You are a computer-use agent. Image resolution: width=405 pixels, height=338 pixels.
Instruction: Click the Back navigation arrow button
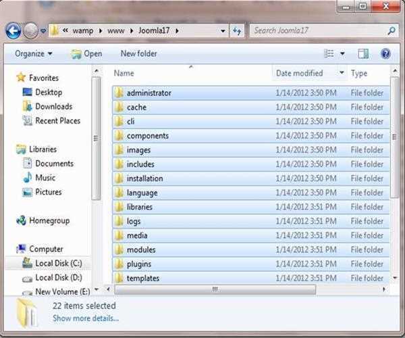(x=13, y=31)
